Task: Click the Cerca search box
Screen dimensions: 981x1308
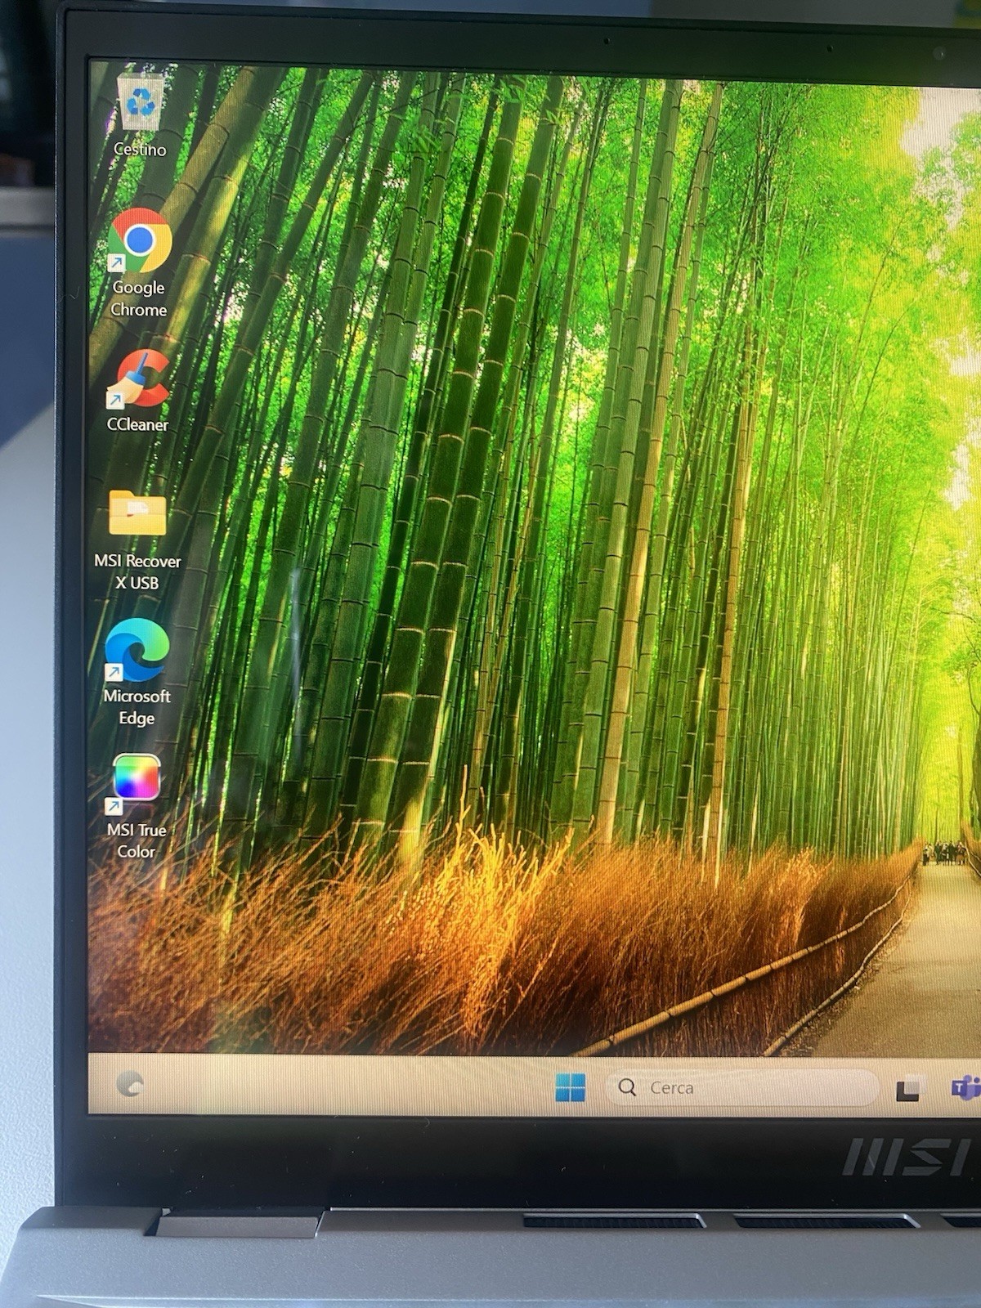Action: (741, 1088)
